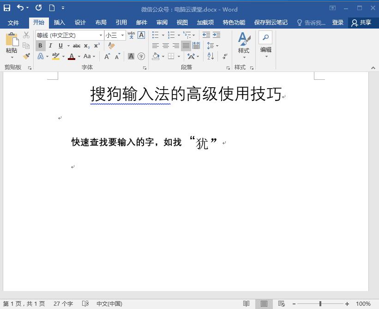Click the Character Border icon

141,35
